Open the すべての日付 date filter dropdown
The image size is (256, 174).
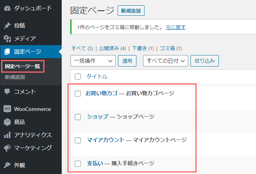[166, 61]
